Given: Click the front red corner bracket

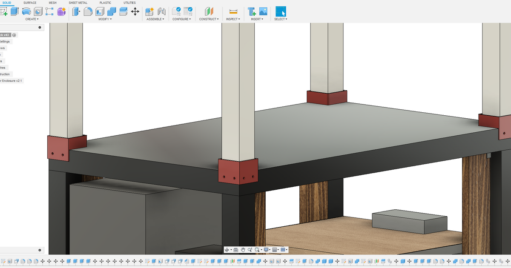Looking at the screenshot, I should (x=238, y=171).
